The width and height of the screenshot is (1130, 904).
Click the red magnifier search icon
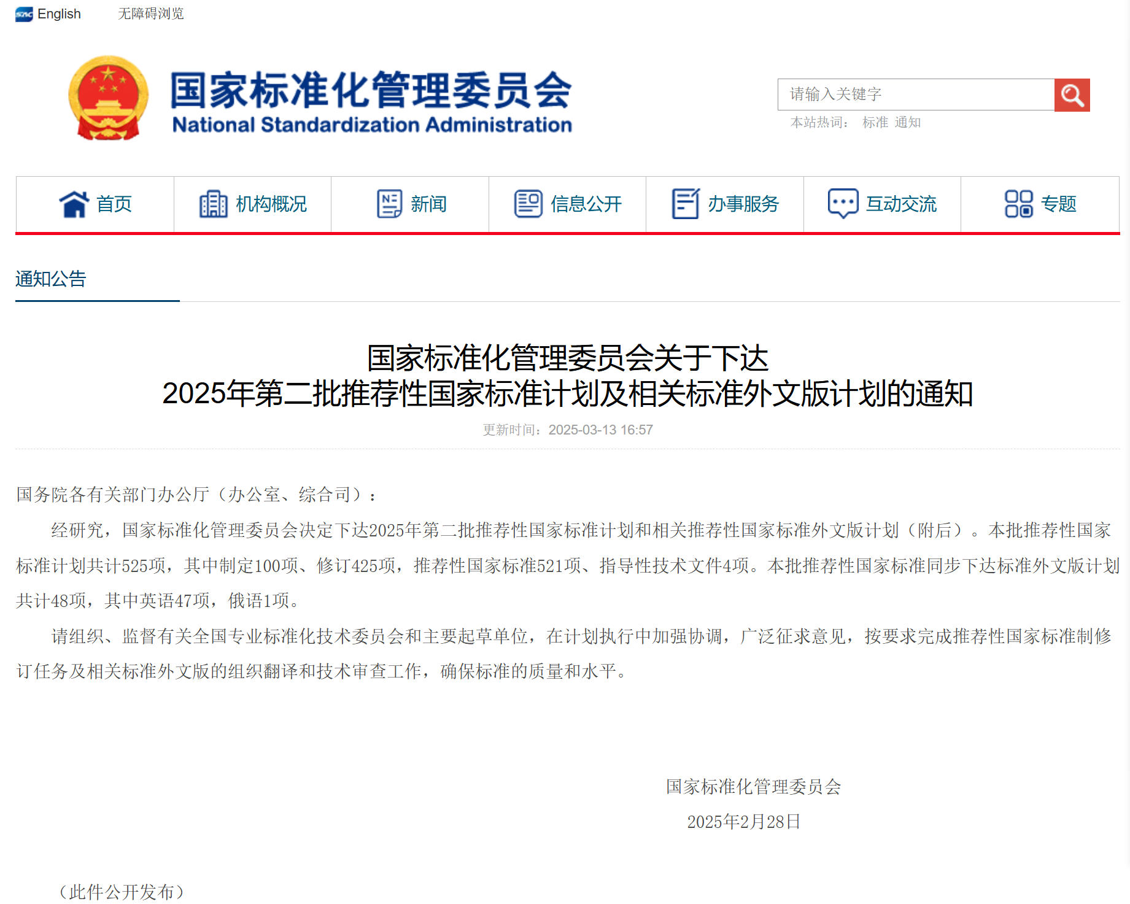[x=1072, y=95]
